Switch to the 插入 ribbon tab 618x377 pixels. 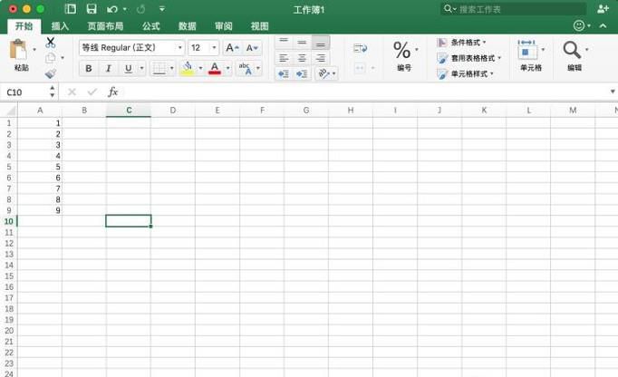coord(60,26)
